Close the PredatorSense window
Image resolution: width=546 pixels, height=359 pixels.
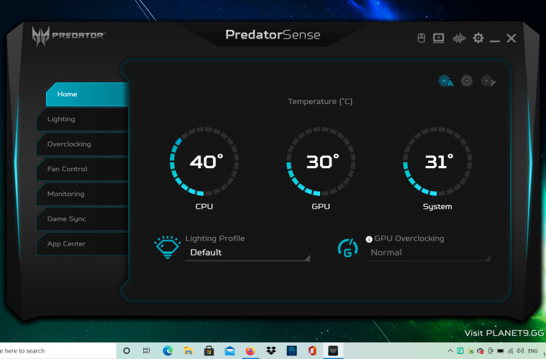click(x=511, y=38)
